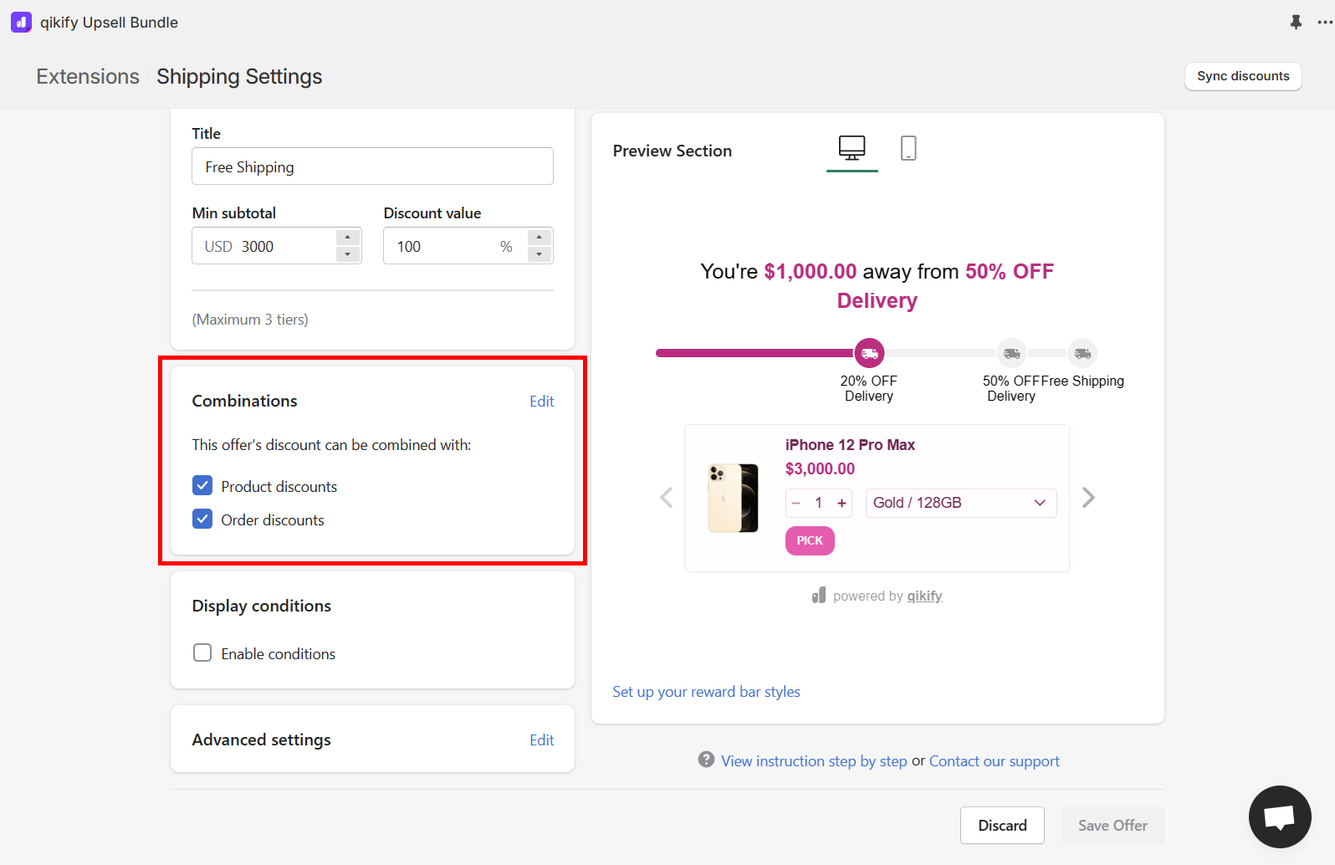Click the quantity value 1 field
This screenshot has width=1335, height=865.
[819, 503]
